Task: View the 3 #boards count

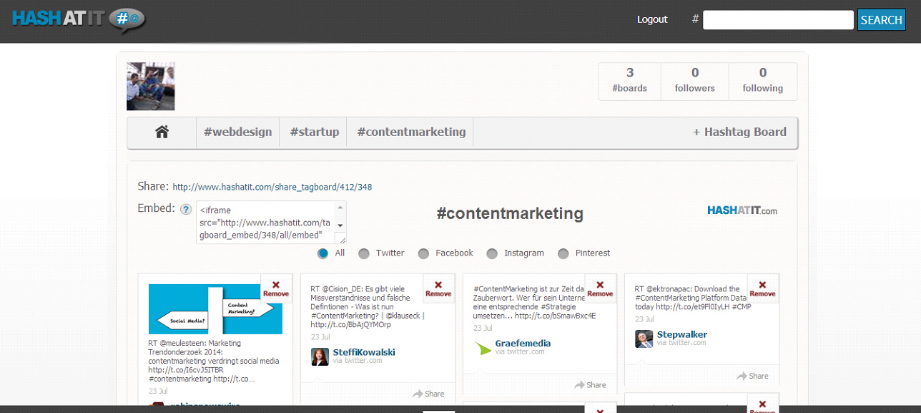Action: [630, 79]
